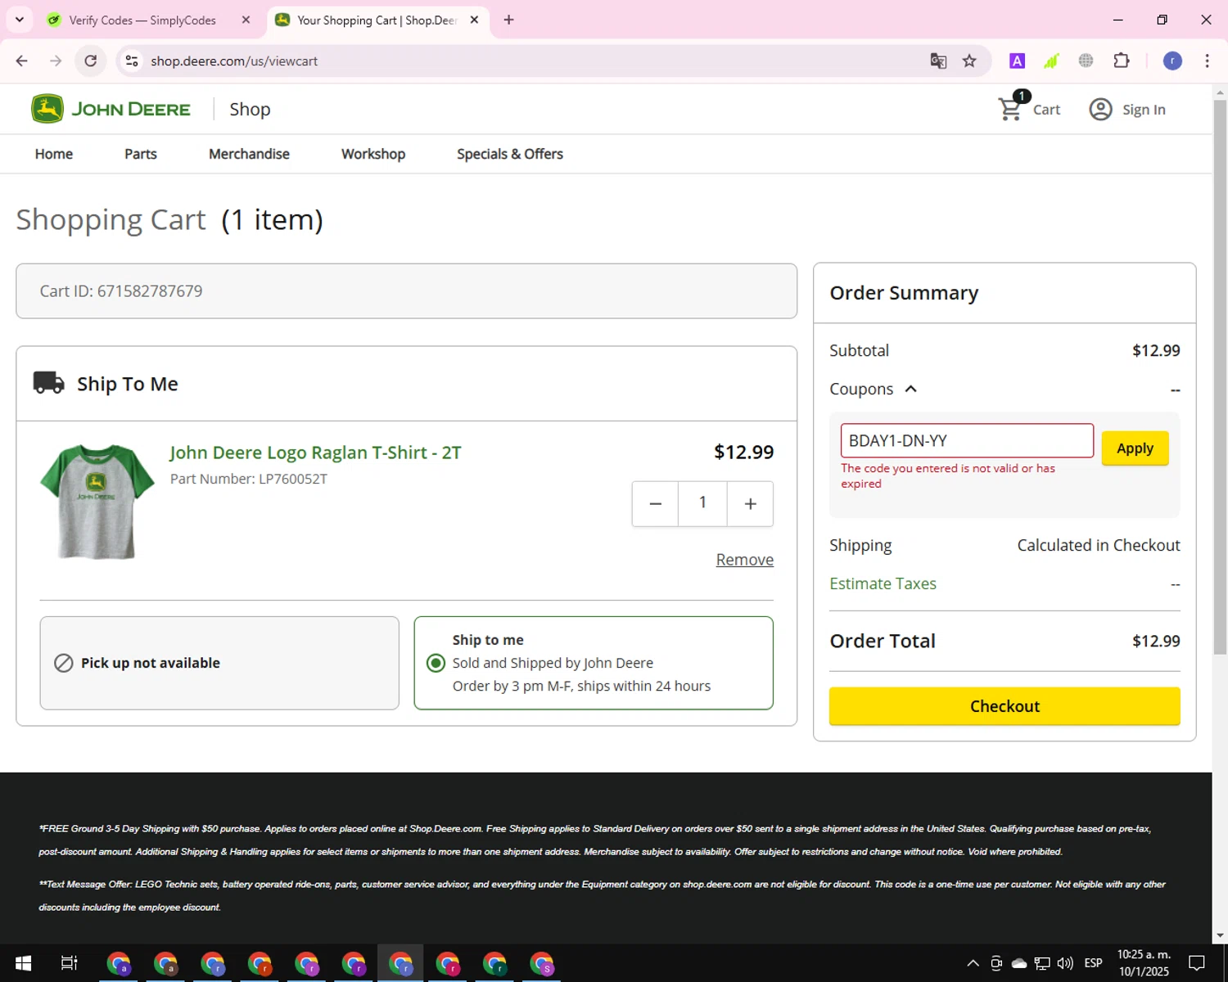Increase quantity with plus button
1228x982 pixels.
coord(750,503)
